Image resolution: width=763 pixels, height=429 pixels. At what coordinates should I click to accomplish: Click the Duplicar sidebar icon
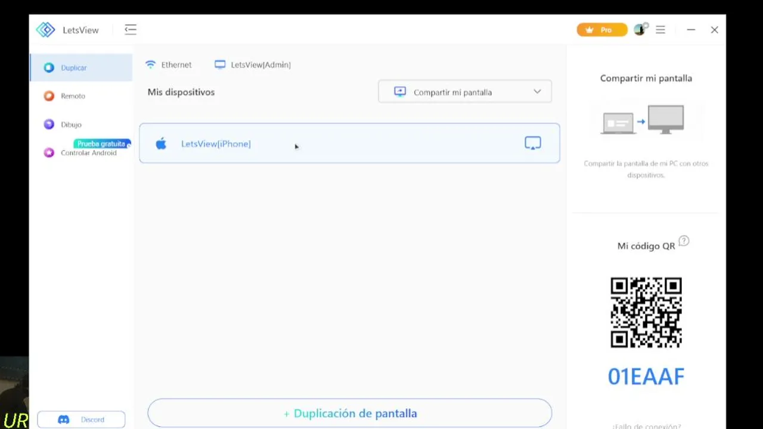(49, 68)
